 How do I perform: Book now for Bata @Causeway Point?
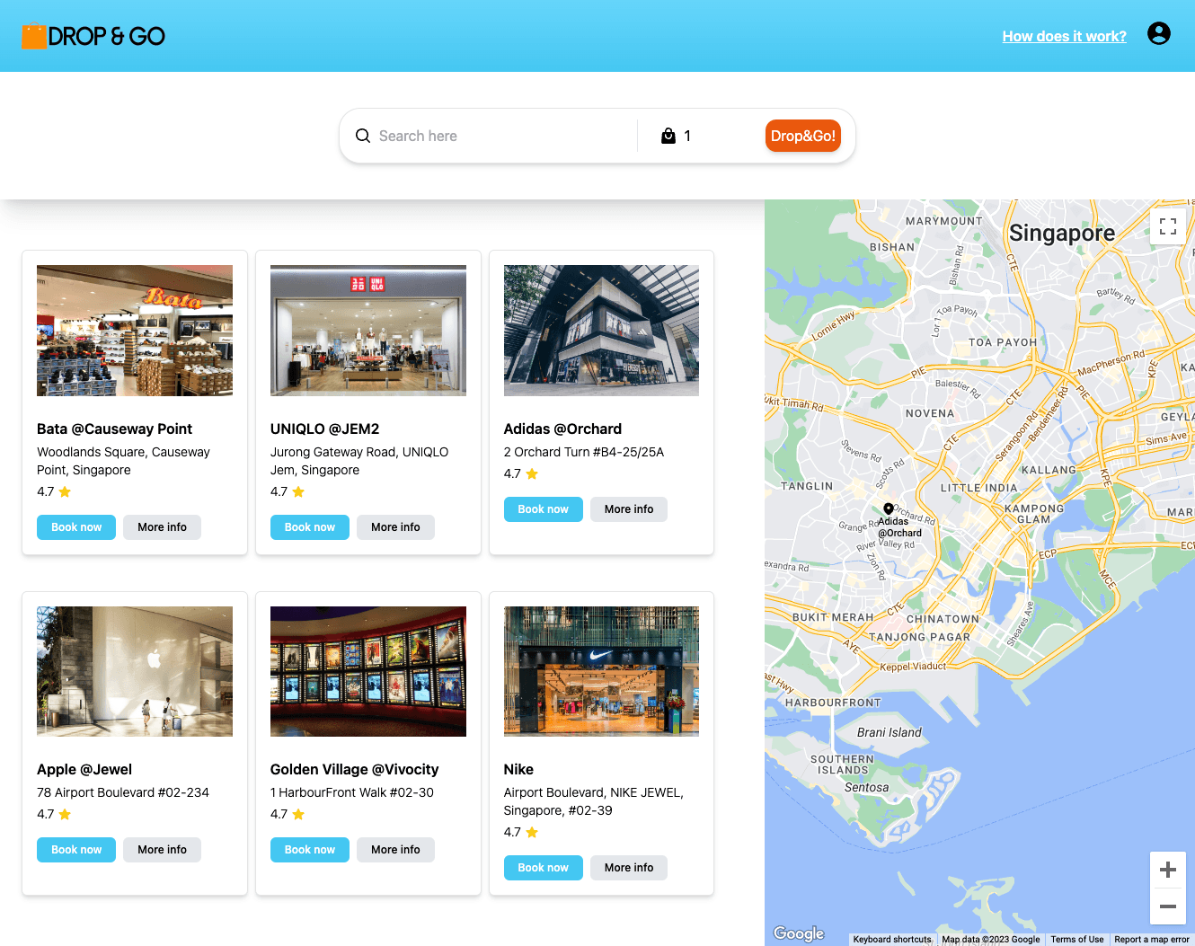click(x=76, y=527)
